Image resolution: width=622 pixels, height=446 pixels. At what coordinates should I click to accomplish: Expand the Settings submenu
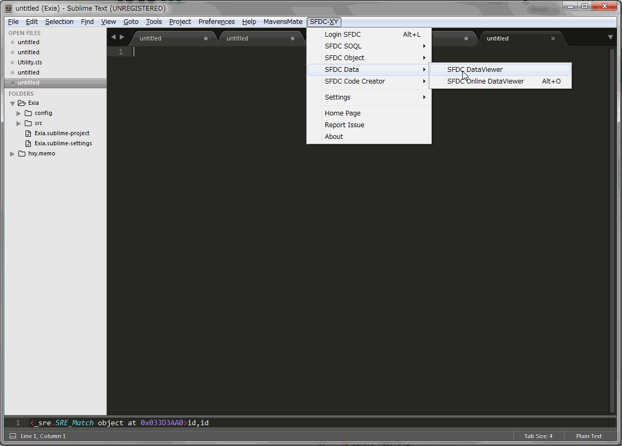pos(369,97)
